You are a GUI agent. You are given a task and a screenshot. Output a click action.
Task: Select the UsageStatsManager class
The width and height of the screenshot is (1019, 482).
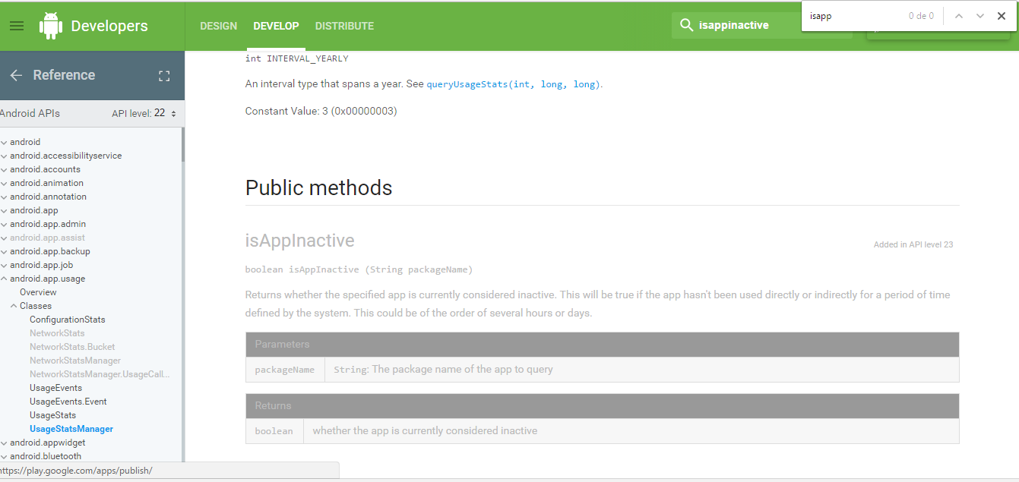point(71,429)
